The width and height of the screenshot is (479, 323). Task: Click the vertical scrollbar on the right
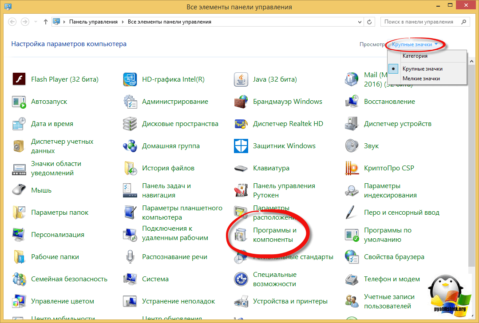tap(472, 177)
